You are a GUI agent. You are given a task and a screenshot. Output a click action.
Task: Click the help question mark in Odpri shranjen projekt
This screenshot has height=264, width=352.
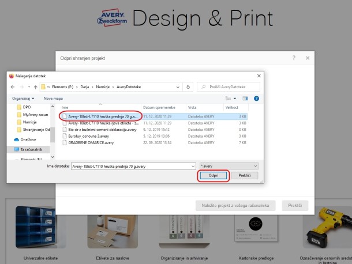294,58
